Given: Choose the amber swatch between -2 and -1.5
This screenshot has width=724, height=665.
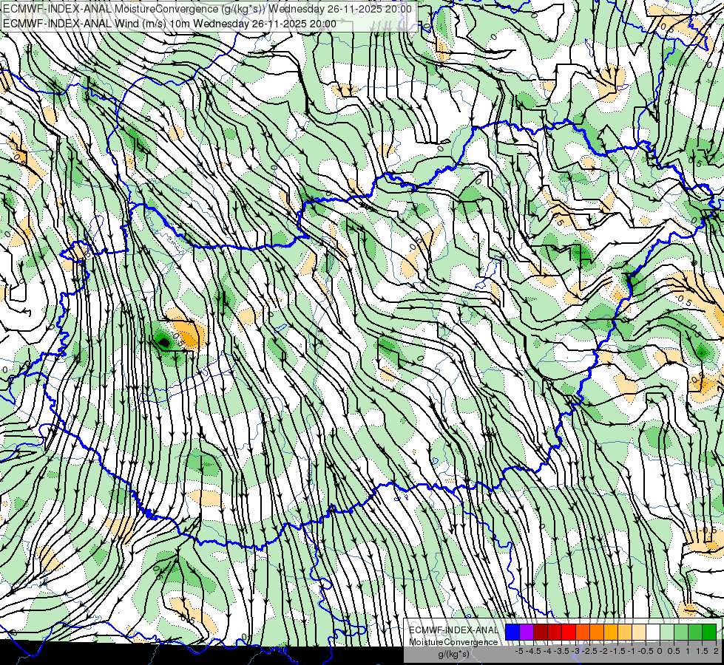Looking at the screenshot, I should 611,632.
